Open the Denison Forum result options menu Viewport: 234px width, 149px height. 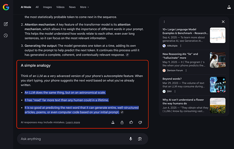[186, 71]
